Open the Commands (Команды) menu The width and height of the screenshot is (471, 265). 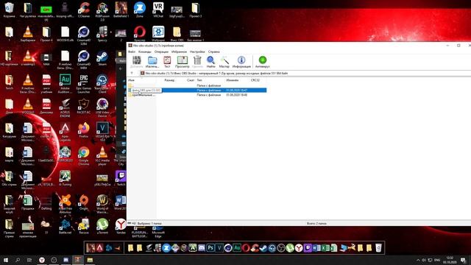click(144, 52)
